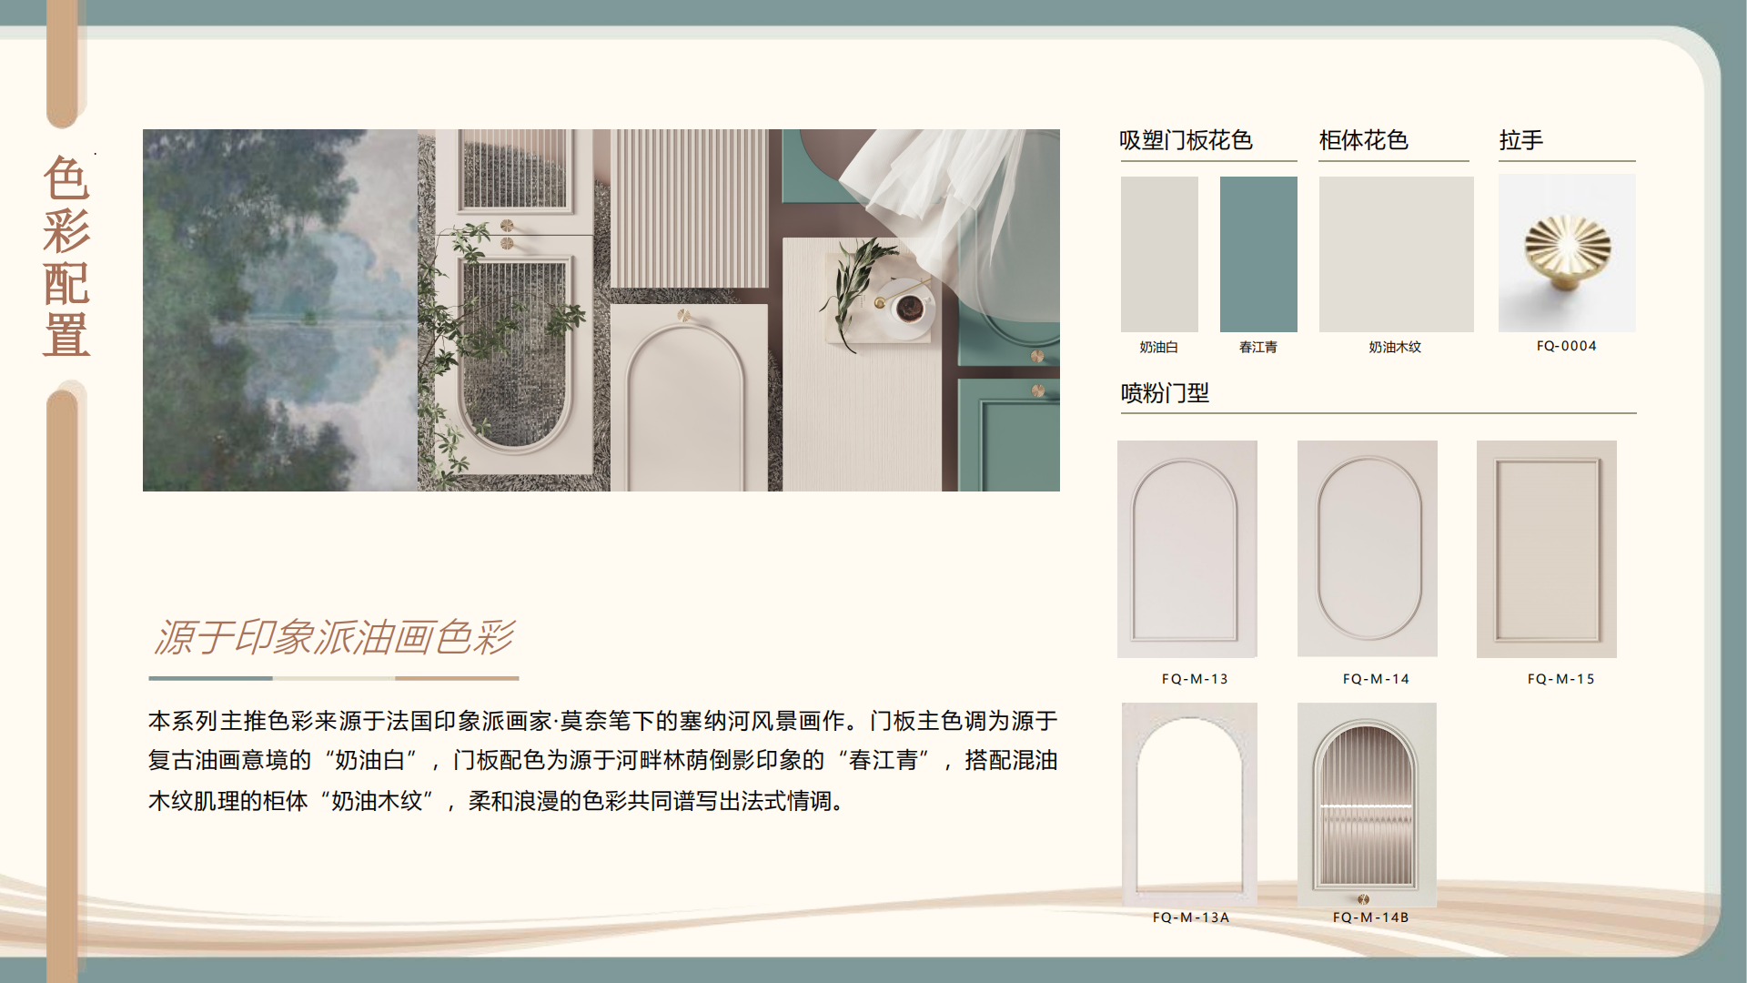Click the 拉手 heading text

(1520, 140)
